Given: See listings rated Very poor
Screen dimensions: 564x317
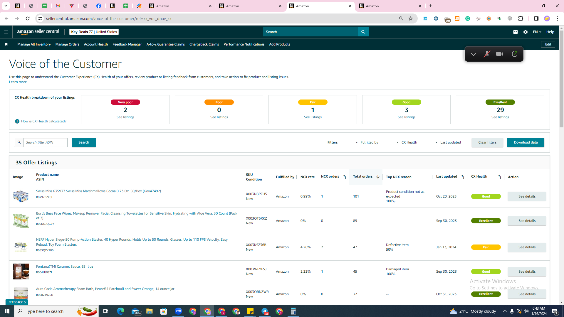Looking at the screenshot, I should click(x=125, y=117).
